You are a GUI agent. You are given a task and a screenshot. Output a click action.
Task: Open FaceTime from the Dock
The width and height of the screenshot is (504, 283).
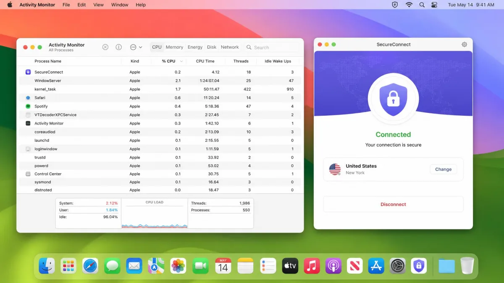tap(201, 266)
